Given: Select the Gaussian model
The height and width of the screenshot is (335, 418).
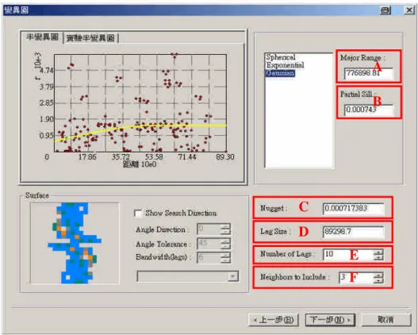Looking at the screenshot, I should [x=280, y=73].
